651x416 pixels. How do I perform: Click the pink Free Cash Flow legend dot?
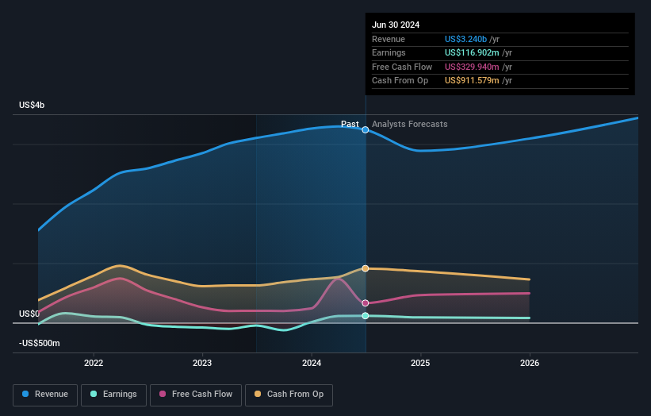(x=163, y=394)
